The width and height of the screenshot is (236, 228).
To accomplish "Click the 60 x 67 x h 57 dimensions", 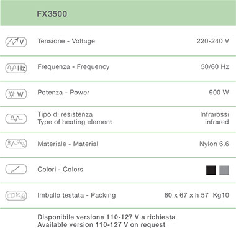I will click(186, 195).
